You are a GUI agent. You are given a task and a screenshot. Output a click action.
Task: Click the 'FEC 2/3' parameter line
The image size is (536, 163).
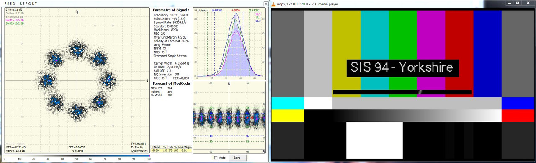point(160,34)
